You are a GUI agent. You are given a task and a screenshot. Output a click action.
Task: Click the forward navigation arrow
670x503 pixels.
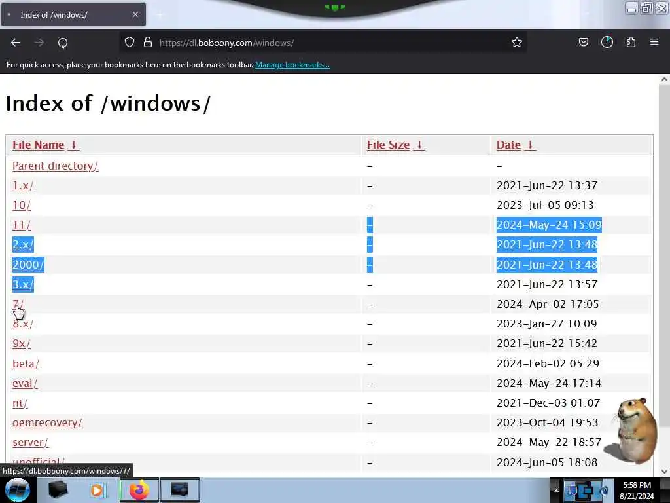pyautogui.click(x=39, y=43)
